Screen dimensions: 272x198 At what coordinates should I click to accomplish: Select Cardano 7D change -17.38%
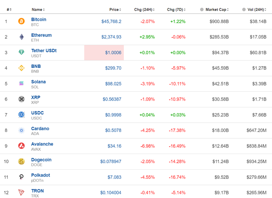click(177, 130)
